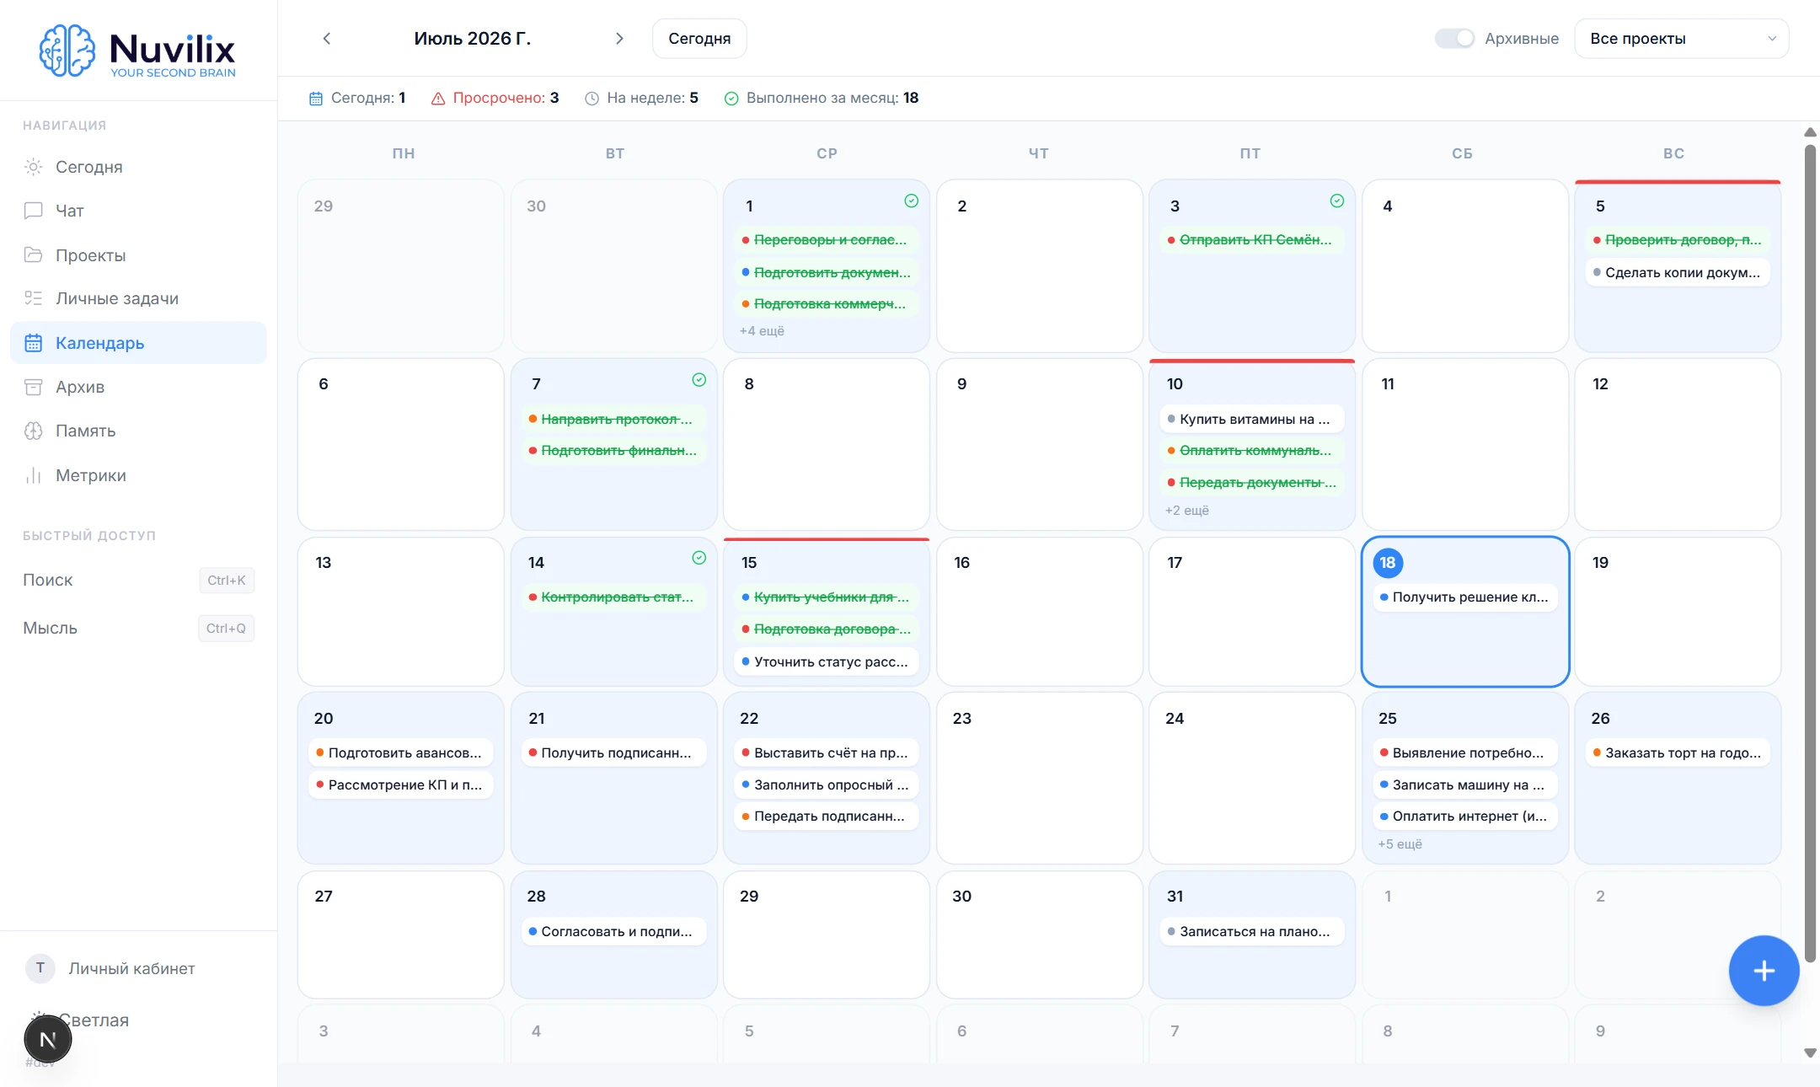Click the blue plus add-task button
This screenshot has height=1087, width=1820.
[x=1764, y=971]
